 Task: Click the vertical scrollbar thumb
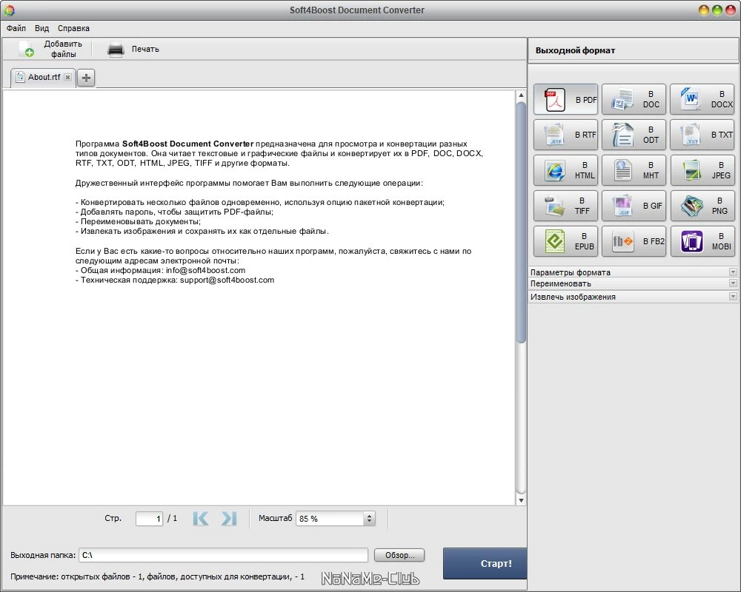521,222
